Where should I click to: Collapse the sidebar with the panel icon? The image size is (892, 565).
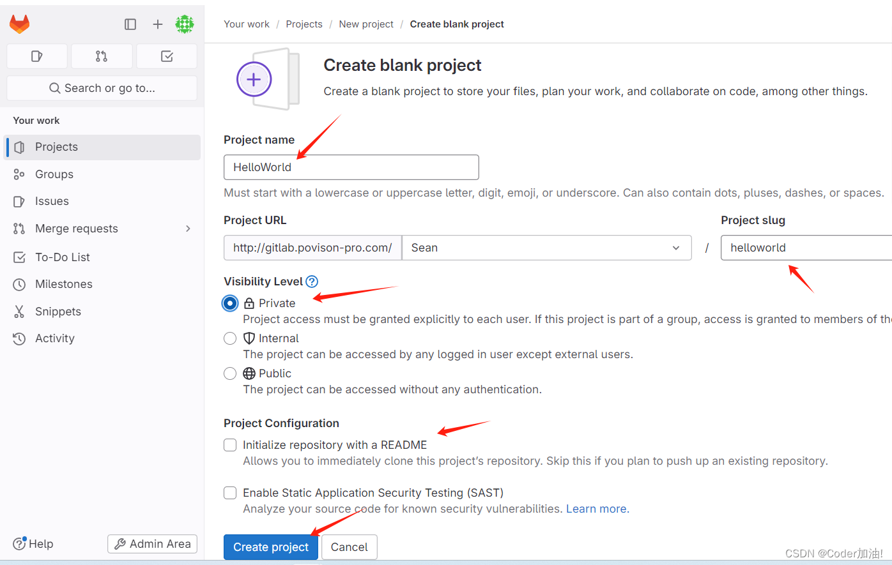click(x=130, y=24)
